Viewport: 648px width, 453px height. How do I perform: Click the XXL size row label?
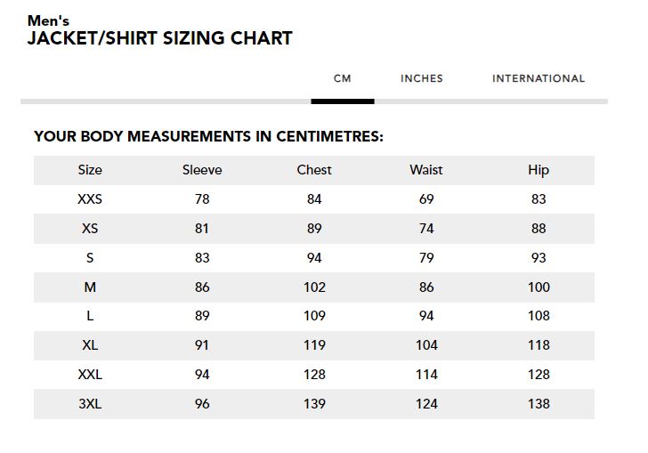coord(90,375)
